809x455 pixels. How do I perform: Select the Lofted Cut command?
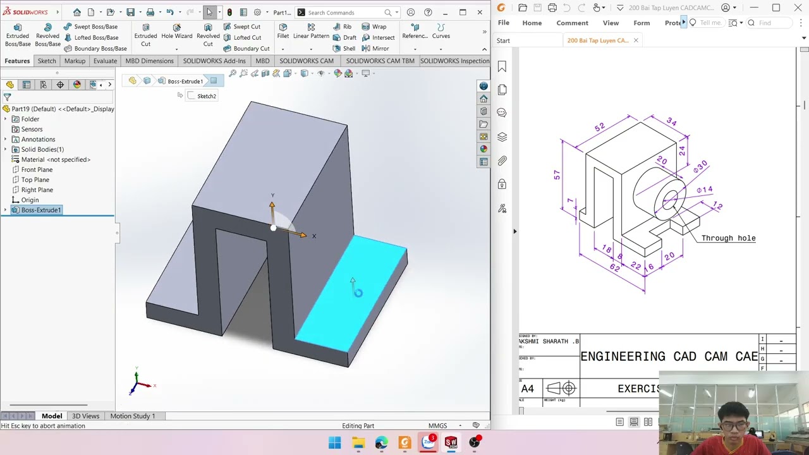click(242, 37)
